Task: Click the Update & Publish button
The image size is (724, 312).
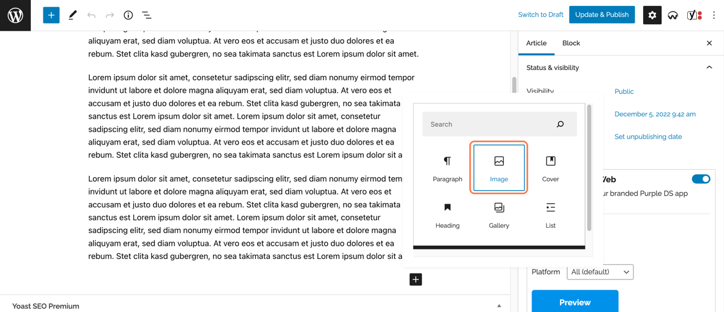Action: pos(602,14)
